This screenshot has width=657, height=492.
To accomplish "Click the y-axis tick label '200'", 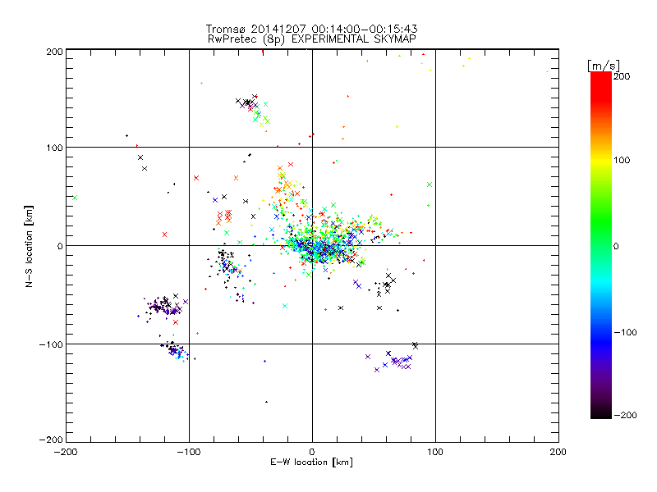I will coord(54,52).
